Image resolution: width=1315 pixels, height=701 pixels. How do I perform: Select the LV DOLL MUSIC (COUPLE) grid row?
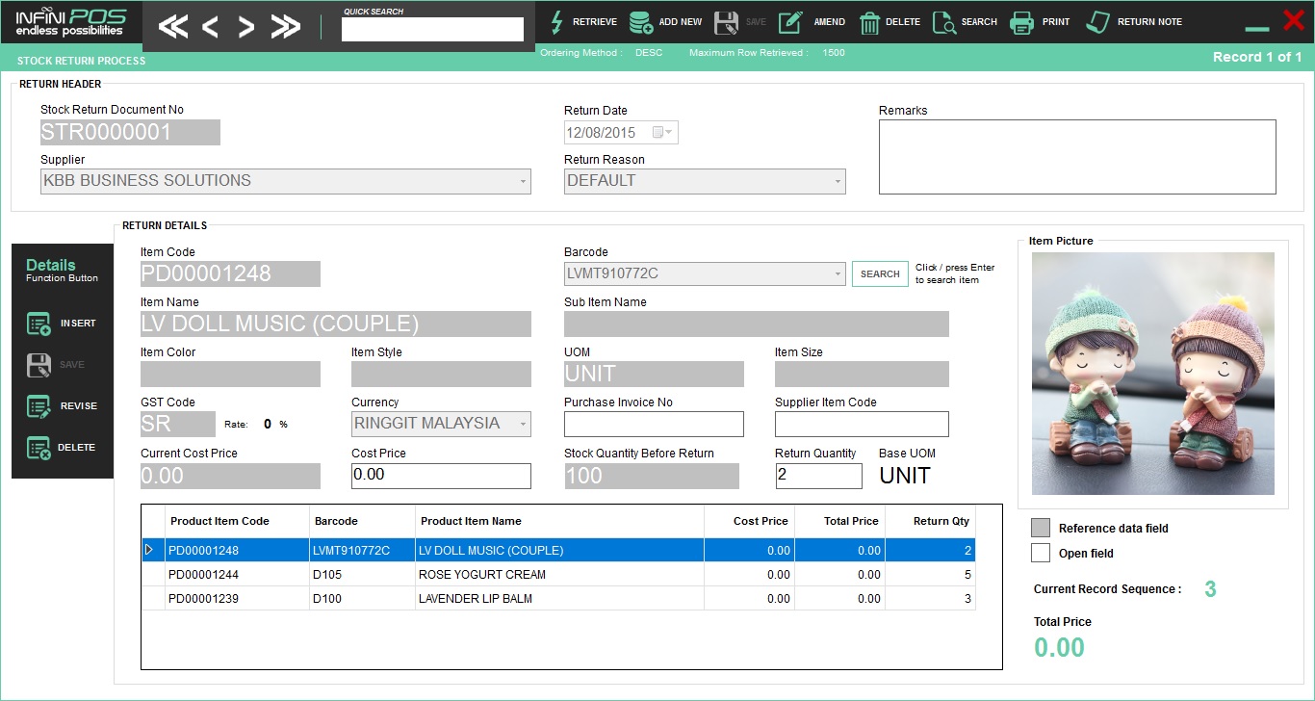click(x=558, y=550)
